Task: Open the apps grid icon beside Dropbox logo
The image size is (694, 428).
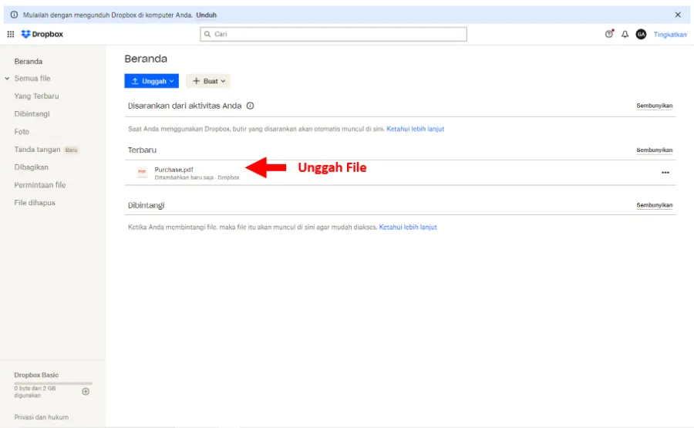Action: pyautogui.click(x=11, y=34)
